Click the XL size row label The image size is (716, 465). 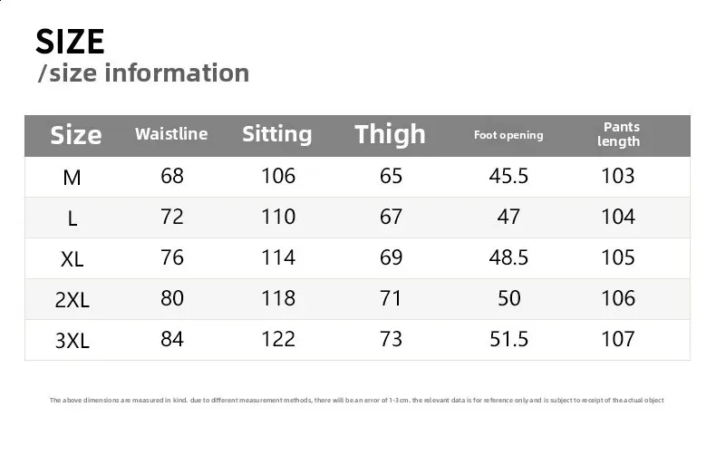(73, 259)
